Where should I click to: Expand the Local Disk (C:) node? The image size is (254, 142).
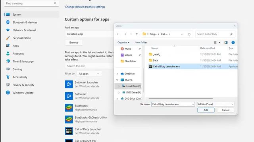tap(119, 86)
